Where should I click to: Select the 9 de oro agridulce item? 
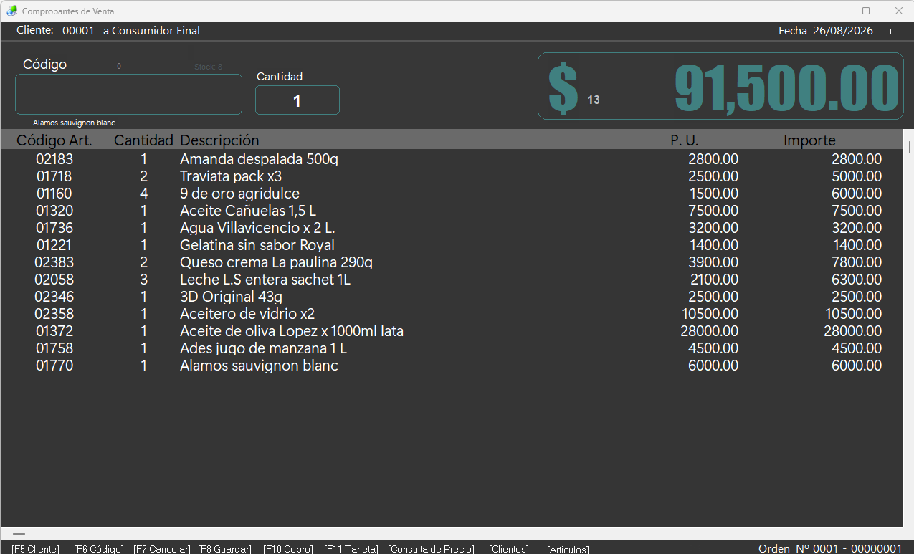(452, 194)
